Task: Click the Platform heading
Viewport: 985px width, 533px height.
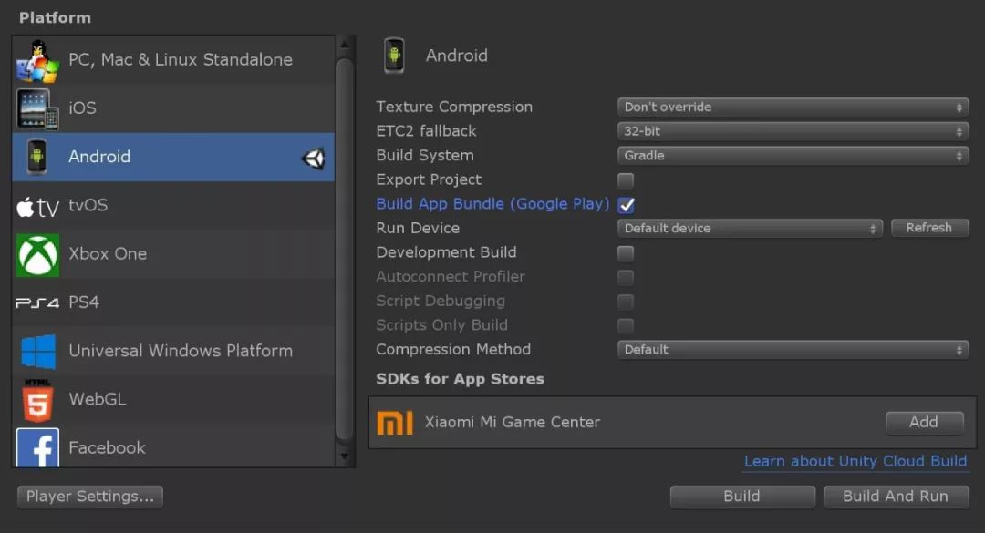Action: (56, 17)
